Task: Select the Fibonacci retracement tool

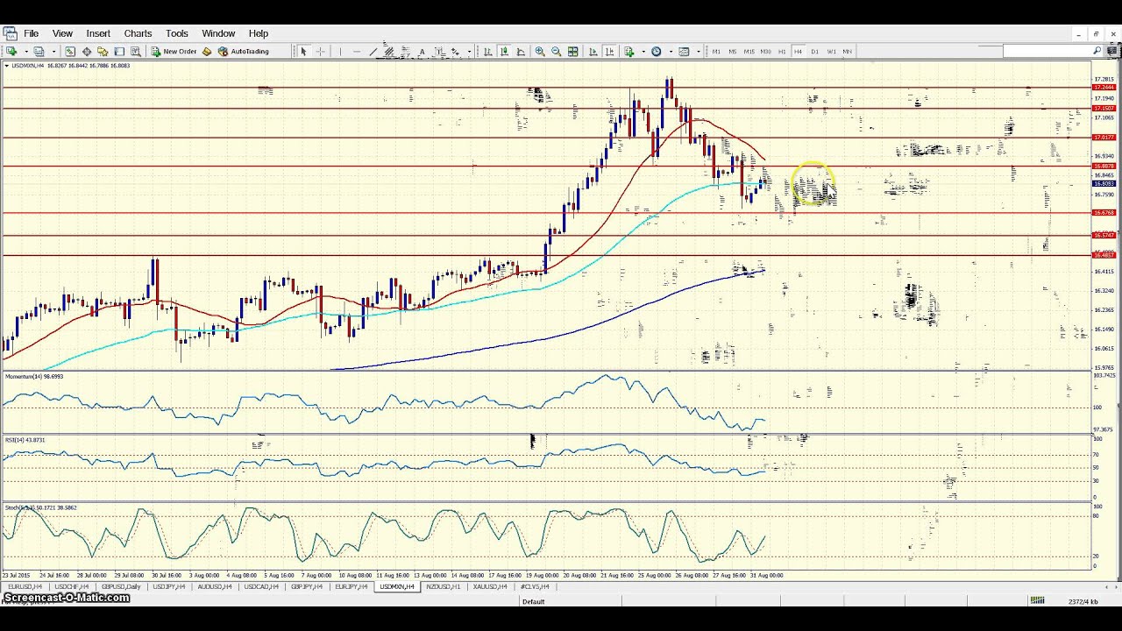Action: [405, 52]
